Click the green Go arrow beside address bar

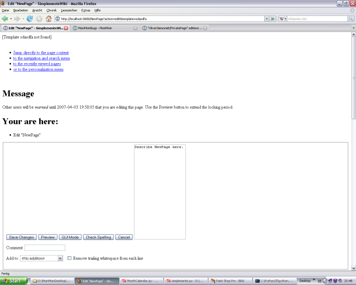[x=273, y=19]
